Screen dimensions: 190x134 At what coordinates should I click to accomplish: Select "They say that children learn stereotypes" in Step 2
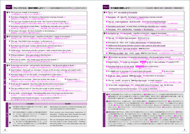pos(129,38)
